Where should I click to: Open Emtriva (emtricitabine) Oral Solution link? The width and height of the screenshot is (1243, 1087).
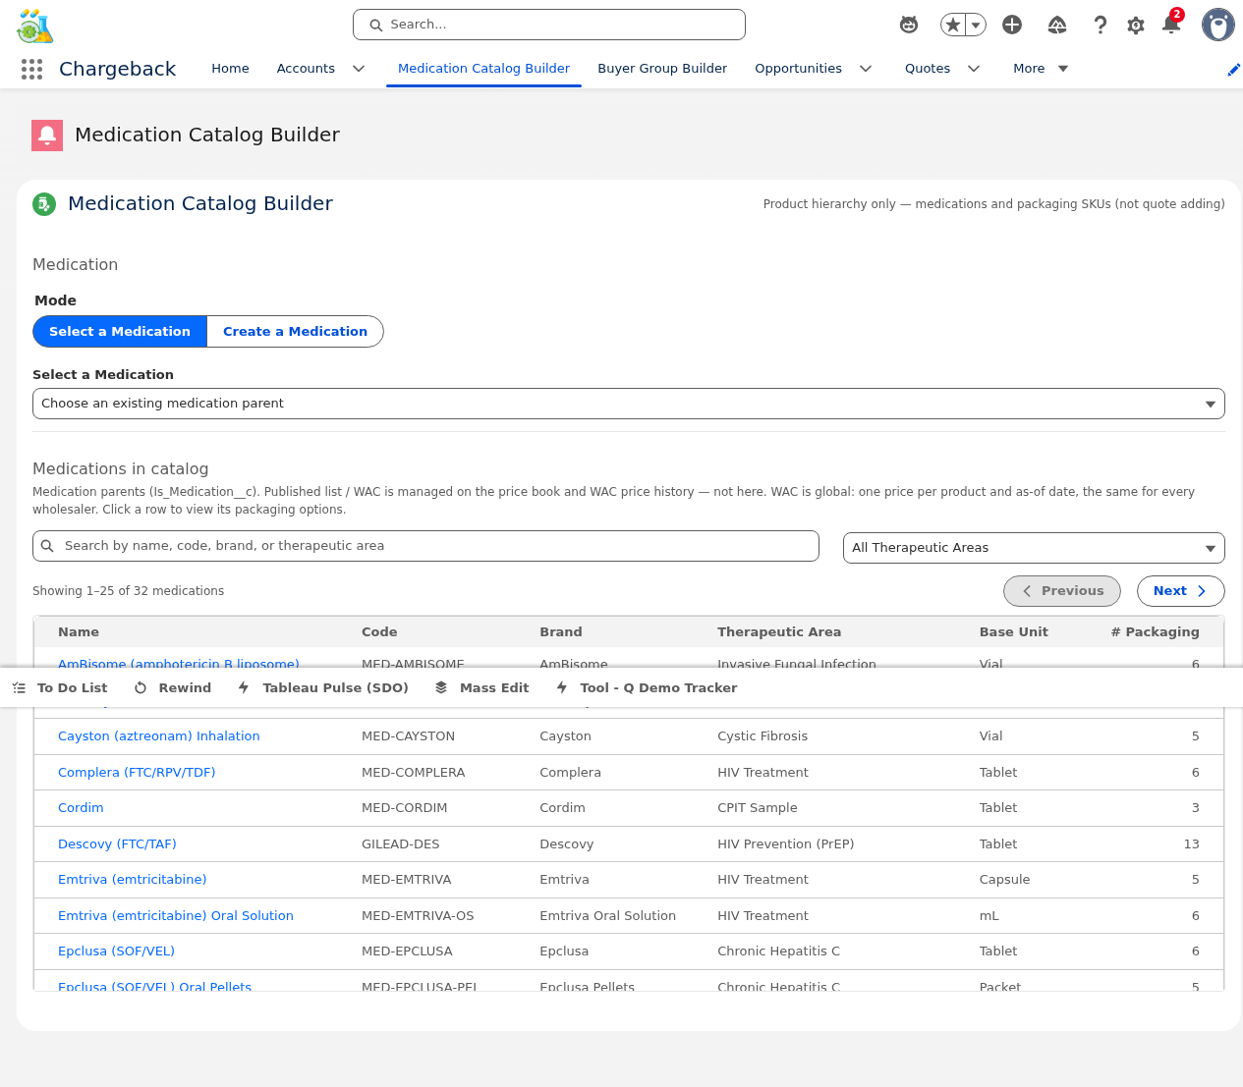point(176,916)
